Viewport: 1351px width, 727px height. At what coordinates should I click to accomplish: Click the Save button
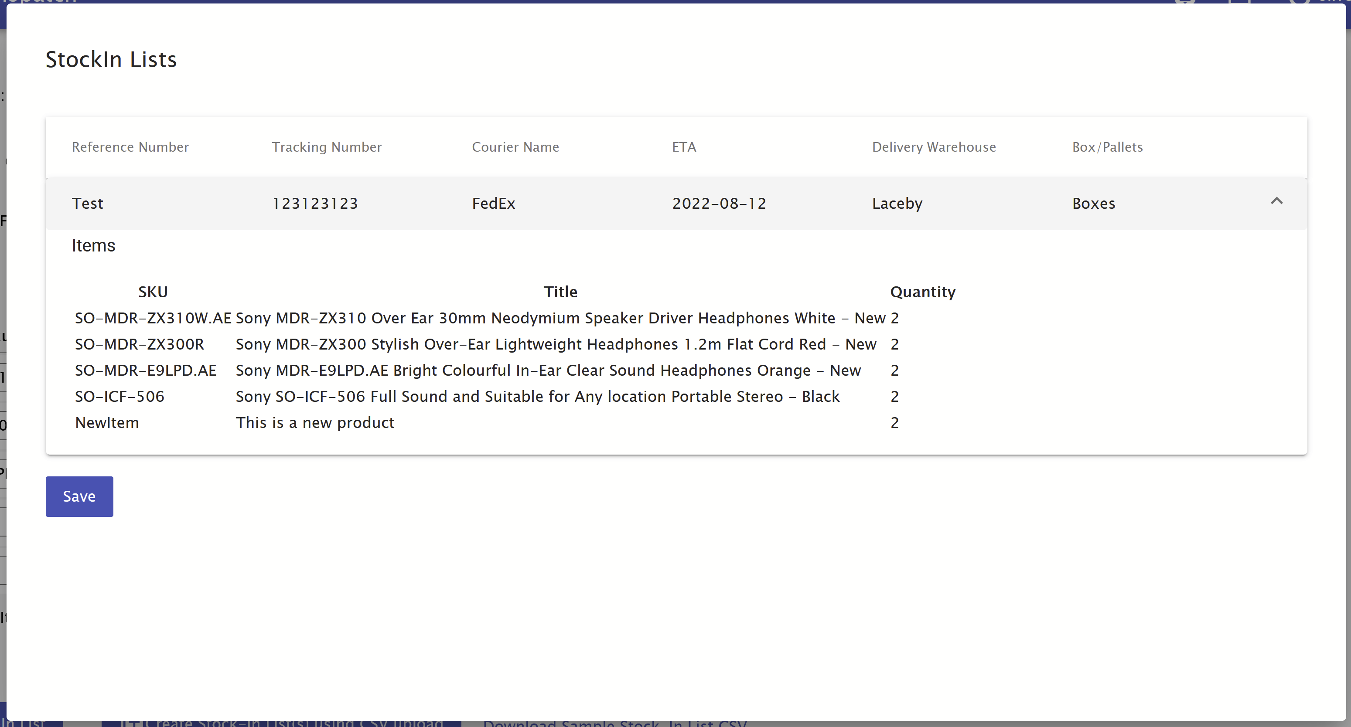[x=78, y=496]
